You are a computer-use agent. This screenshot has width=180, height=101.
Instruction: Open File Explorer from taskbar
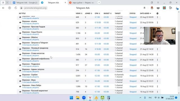click(x=78, y=98)
